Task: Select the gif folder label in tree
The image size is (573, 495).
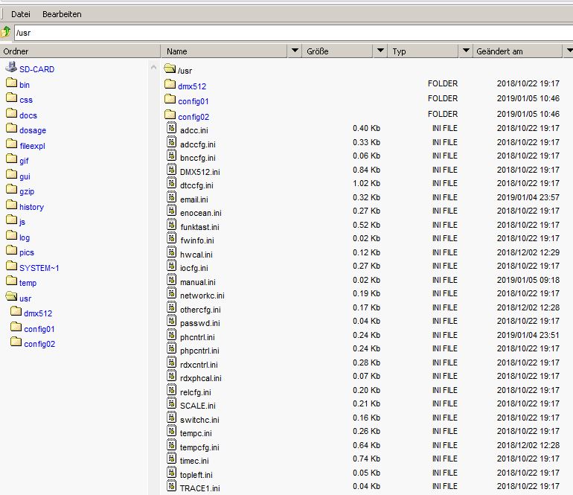Action: (24, 161)
